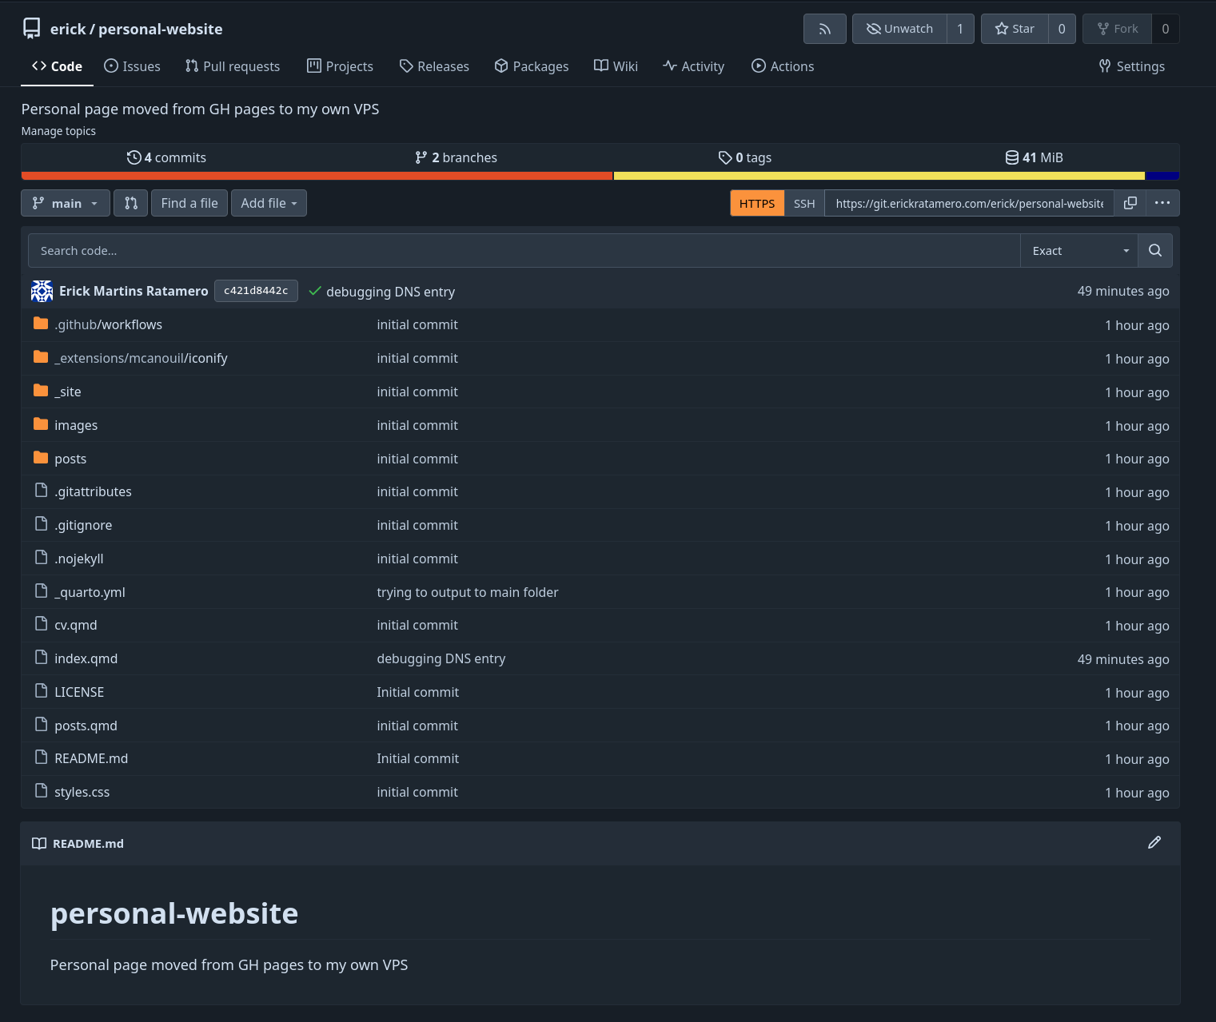This screenshot has width=1216, height=1022.
Task: Click the posts folder icon
Action: point(41,458)
